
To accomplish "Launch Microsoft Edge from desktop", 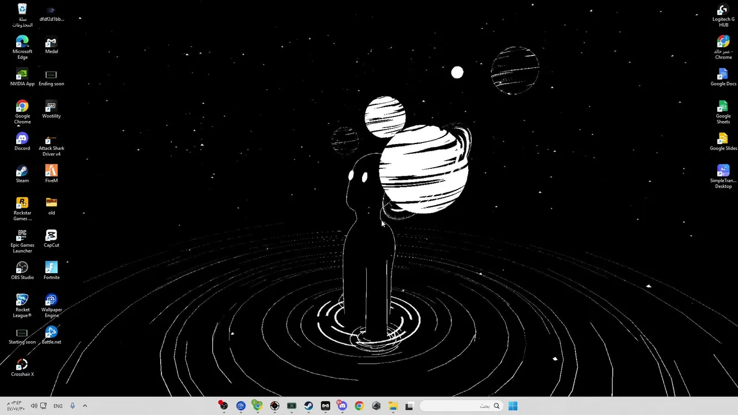I will pos(22,48).
